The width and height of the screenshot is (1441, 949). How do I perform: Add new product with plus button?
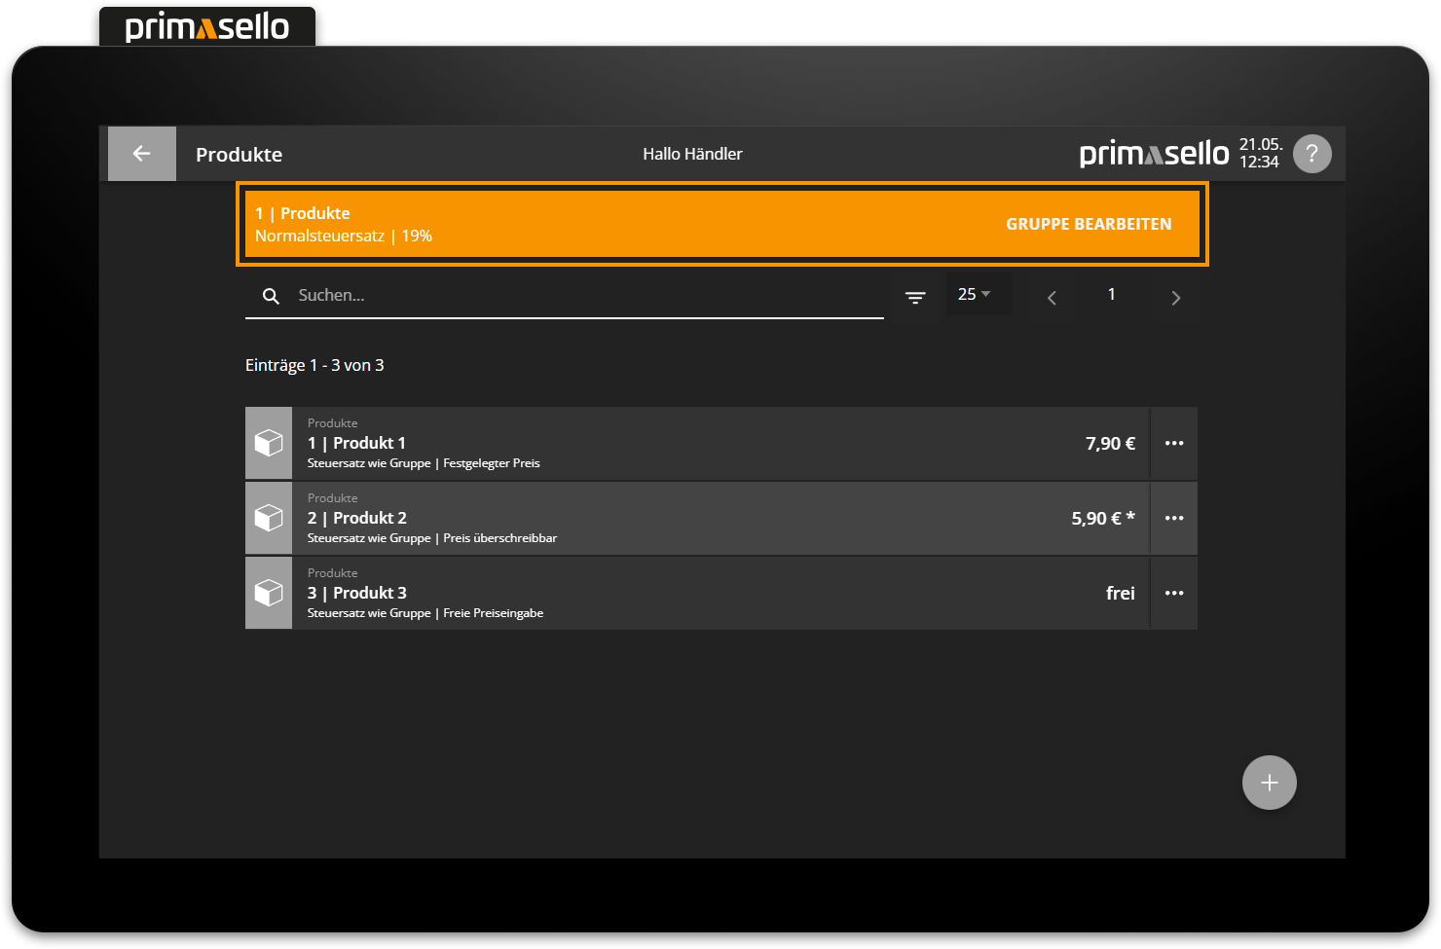tap(1269, 783)
